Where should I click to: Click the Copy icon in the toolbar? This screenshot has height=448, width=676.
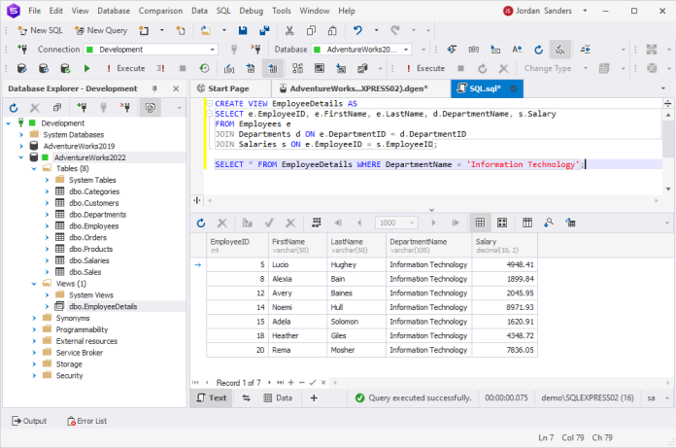tap(311, 30)
